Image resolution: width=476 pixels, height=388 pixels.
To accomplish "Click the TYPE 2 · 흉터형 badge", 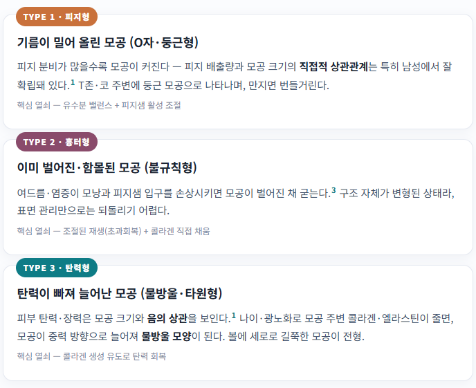I will (57, 142).
